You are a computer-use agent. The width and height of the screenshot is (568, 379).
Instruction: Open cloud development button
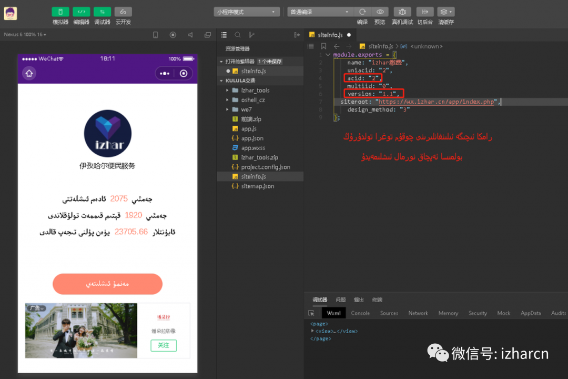[x=123, y=12]
